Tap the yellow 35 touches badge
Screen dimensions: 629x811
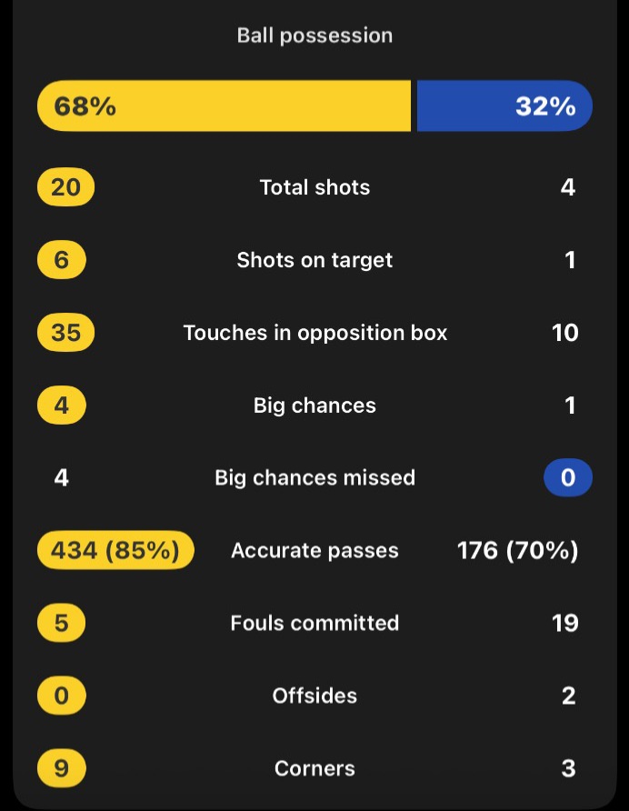tap(65, 332)
